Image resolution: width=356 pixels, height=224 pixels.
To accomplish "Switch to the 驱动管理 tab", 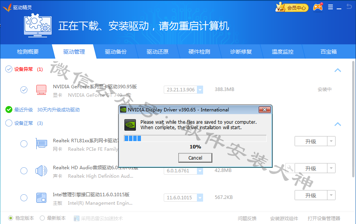I will pyautogui.click(x=74, y=52).
